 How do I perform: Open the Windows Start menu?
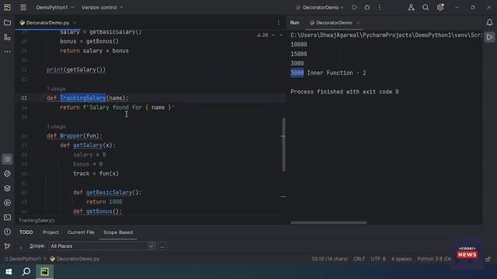click(9, 271)
